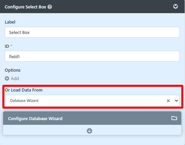This screenshot has width=185, height=145.
Task: Clear the Database Wizard selection
Action: coord(168,101)
